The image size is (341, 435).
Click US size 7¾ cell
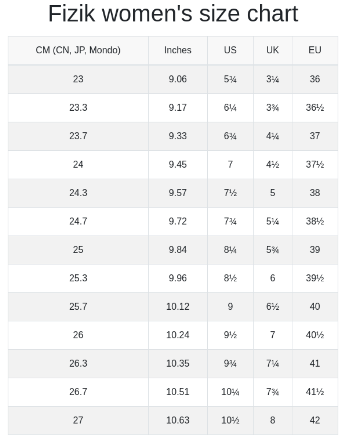coord(230,221)
